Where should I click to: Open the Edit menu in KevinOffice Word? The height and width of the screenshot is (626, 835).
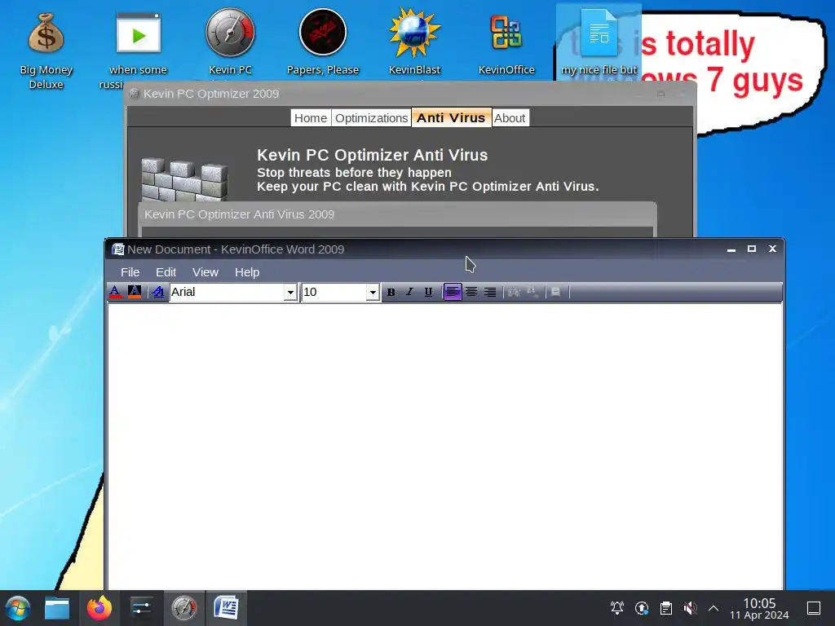click(x=166, y=272)
